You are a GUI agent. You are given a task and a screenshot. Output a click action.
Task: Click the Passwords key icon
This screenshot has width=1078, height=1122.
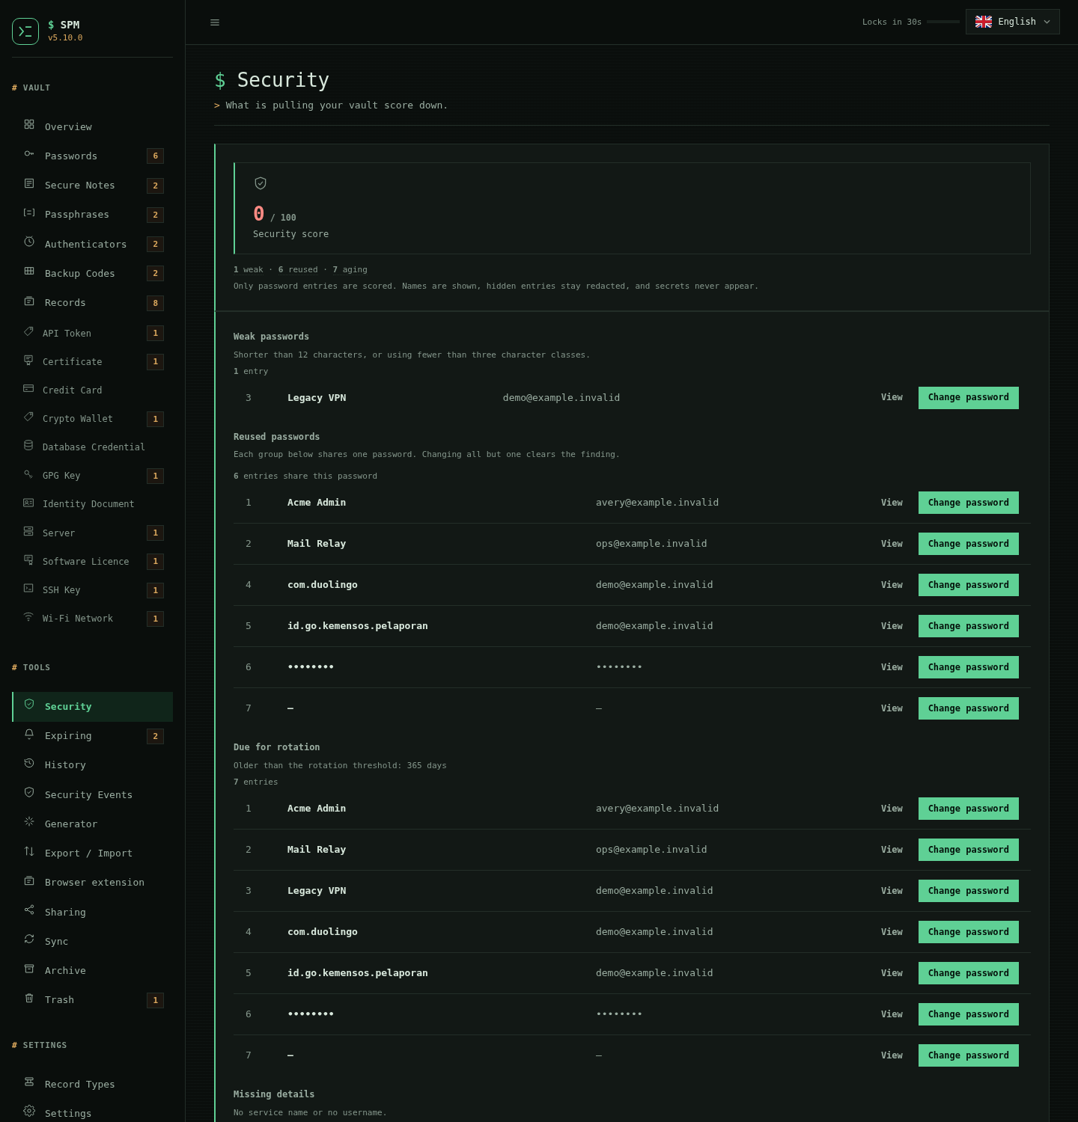point(29,153)
